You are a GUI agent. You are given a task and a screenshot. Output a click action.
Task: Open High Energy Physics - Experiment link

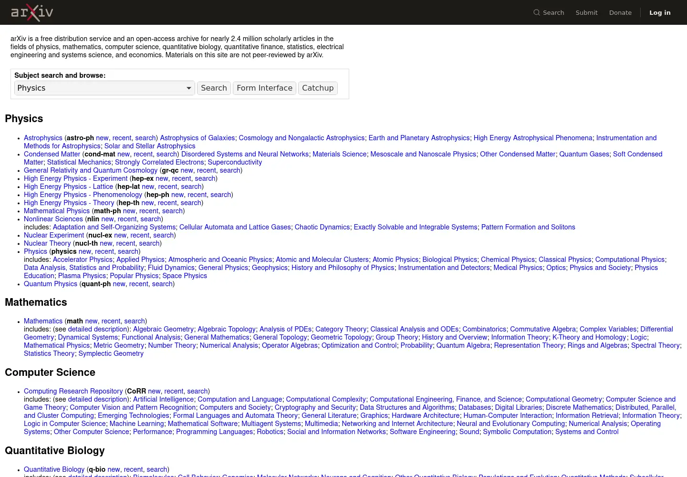tap(76, 178)
